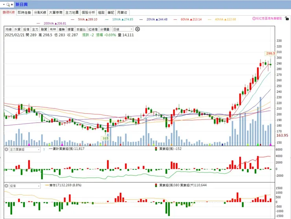Click the magnifier search icon beside 新日興
Image resolution: width=291 pixels, height=219 pixels.
pyautogui.click(x=8, y=5)
